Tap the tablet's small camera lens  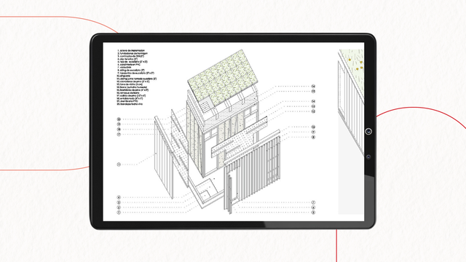click(x=368, y=157)
